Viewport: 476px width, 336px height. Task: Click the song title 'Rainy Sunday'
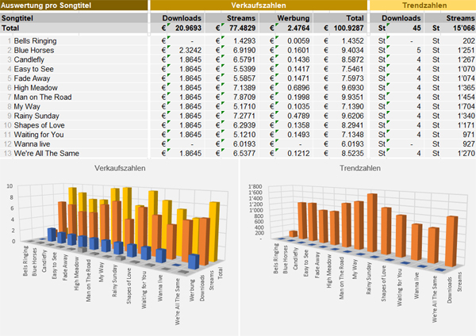pos(36,116)
